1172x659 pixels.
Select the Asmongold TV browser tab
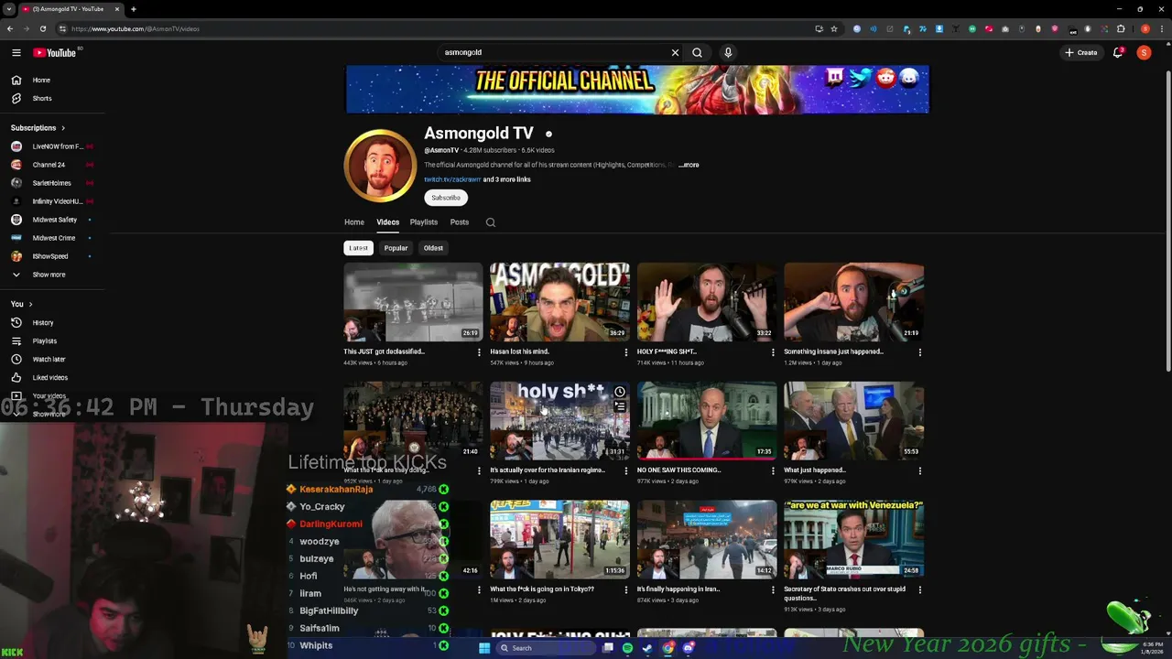click(71, 9)
